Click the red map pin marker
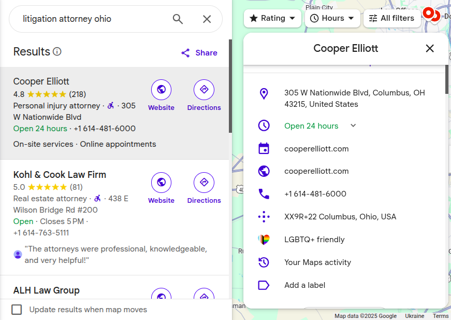 point(429,14)
